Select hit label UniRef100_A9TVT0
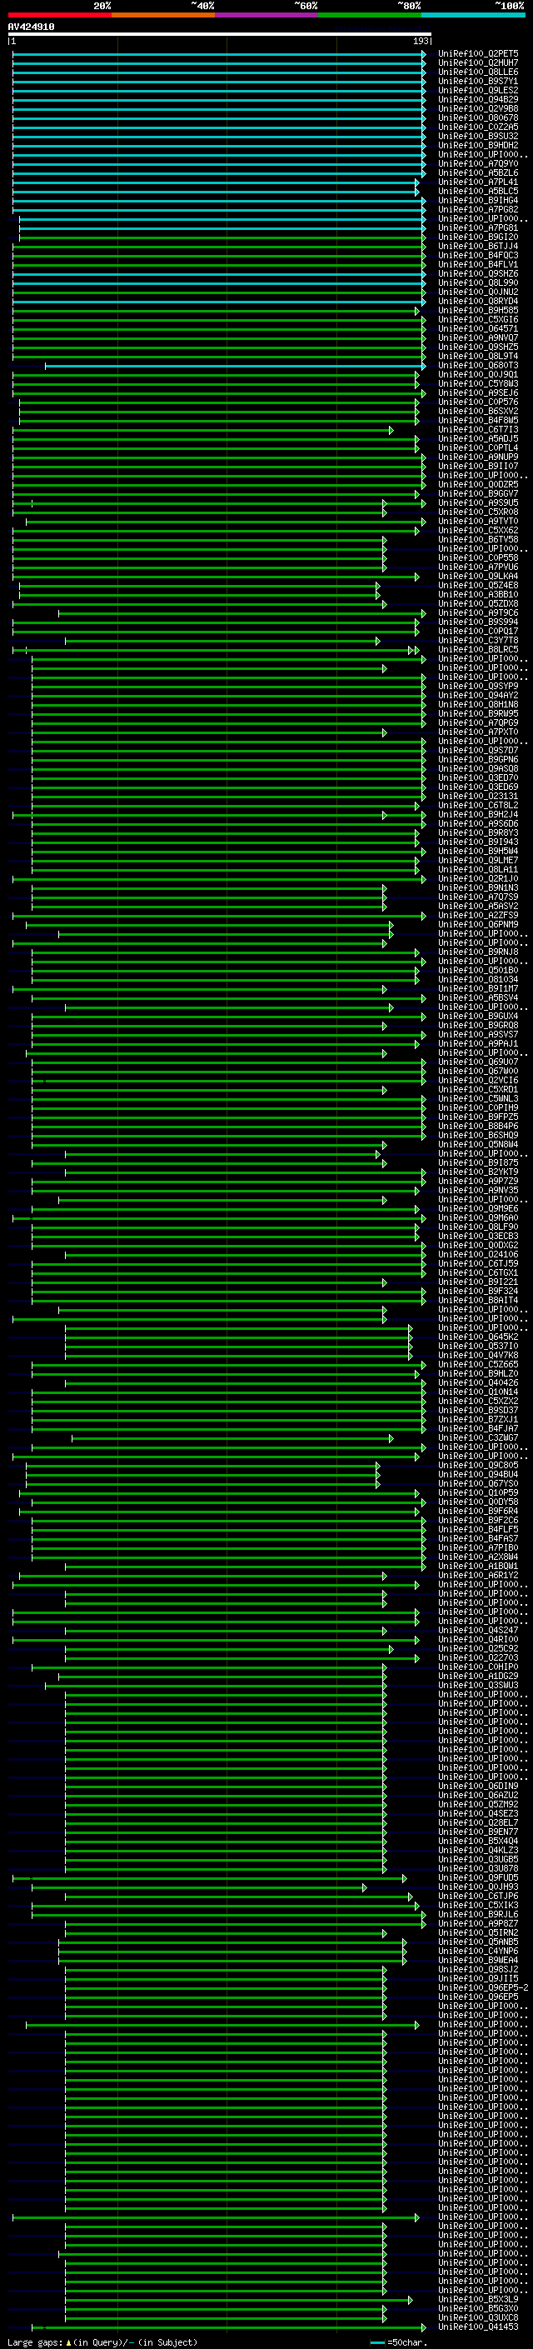 478,522
